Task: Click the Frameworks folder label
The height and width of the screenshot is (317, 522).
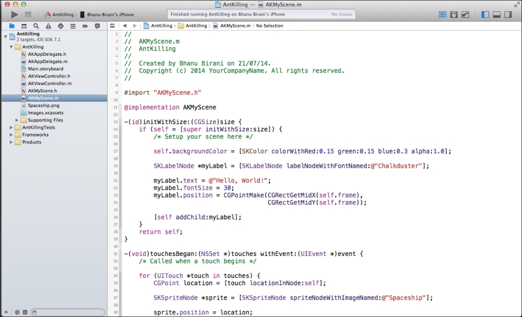Action: pyautogui.click(x=35, y=135)
